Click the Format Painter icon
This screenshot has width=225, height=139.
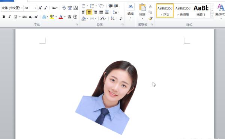point(150,18)
